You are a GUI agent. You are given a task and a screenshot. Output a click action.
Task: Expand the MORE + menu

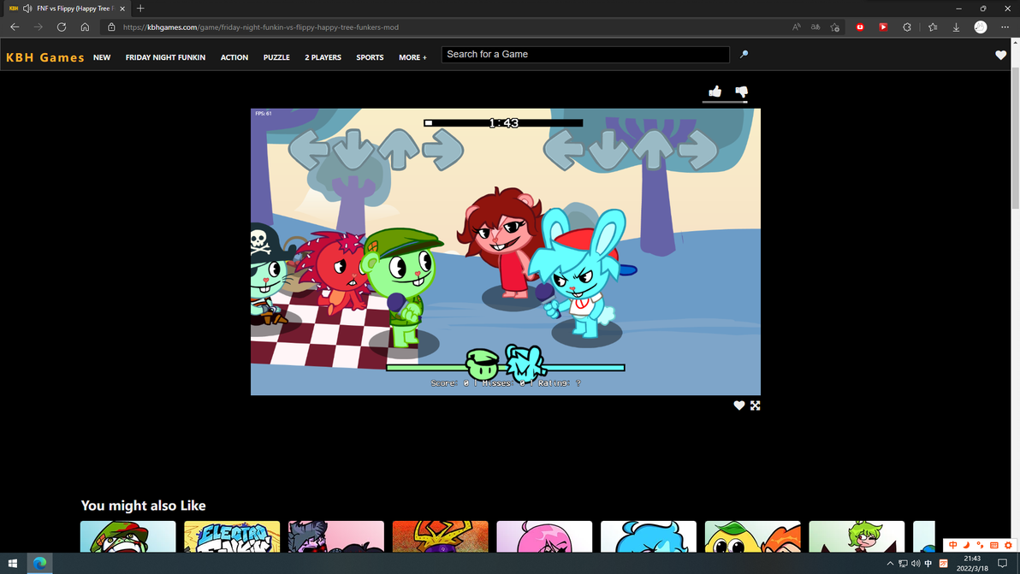(412, 57)
